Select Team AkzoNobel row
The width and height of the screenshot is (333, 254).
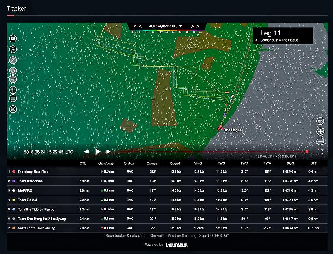pos(167,181)
